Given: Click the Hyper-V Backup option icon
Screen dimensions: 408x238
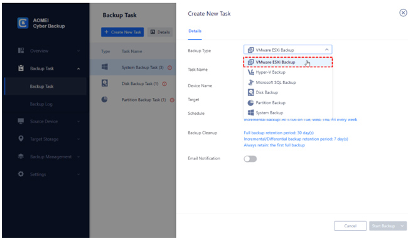Looking at the screenshot, I should pyautogui.click(x=251, y=72).
